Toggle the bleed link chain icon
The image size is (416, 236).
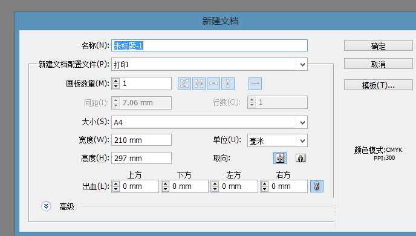coord(317,186)
